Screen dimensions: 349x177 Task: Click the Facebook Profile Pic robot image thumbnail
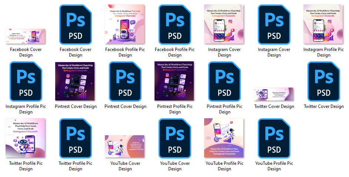[124, 24]
